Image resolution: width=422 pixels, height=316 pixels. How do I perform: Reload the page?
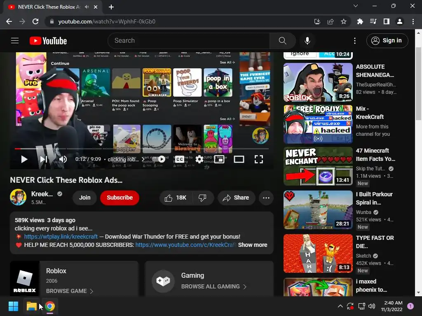click(x=35, y=21)
